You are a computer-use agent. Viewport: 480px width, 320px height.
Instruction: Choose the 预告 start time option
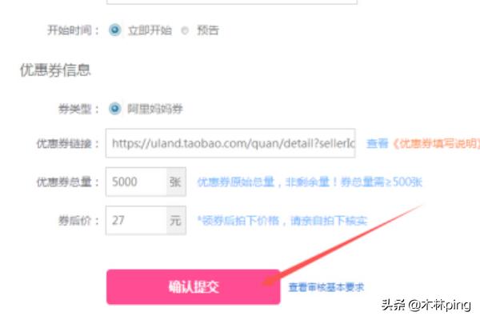point(185,30)
